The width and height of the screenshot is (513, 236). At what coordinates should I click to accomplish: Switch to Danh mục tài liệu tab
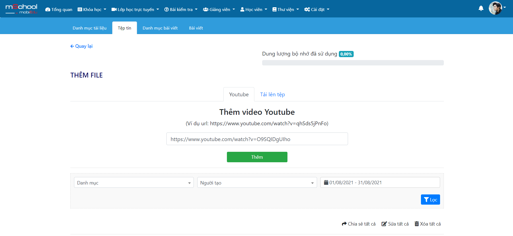[90, 28]
